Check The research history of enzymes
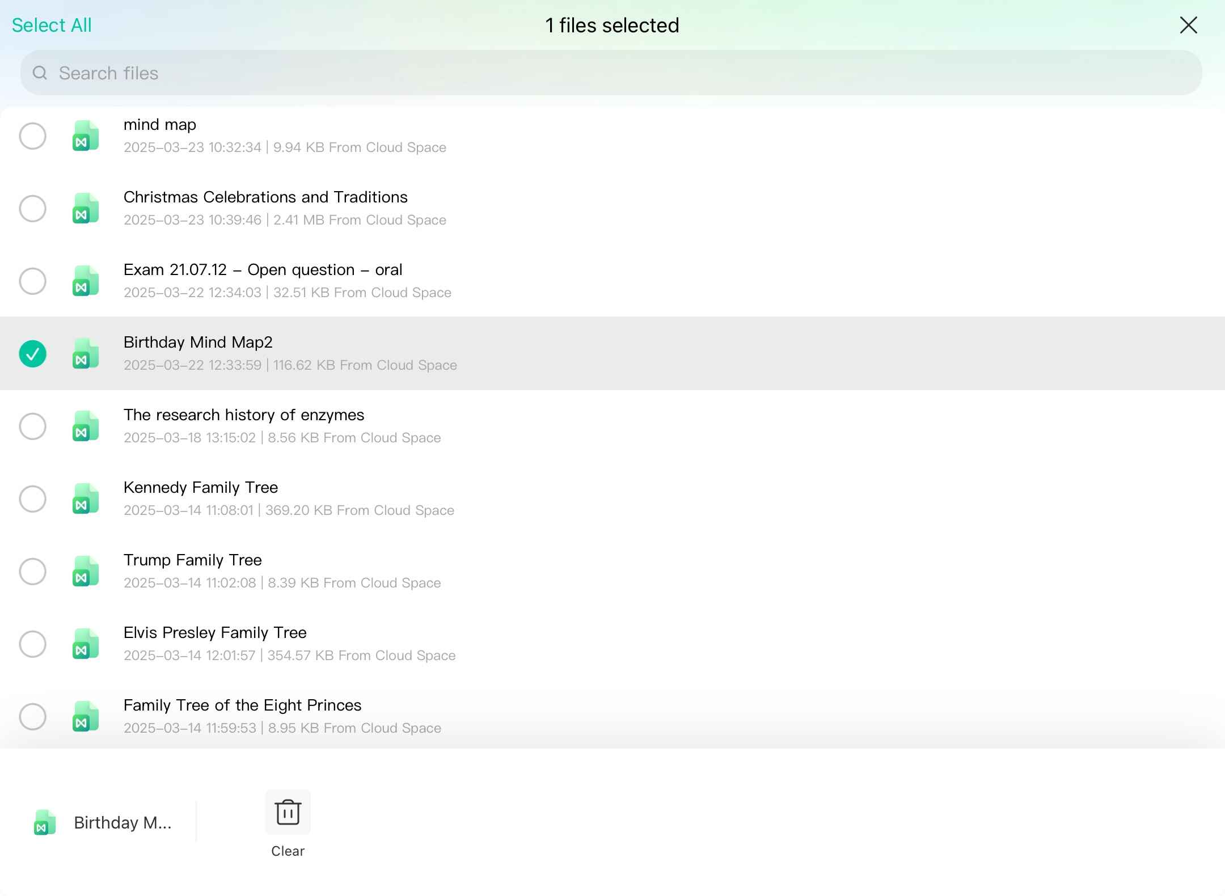1225x896 pixels. click(32, 426)
